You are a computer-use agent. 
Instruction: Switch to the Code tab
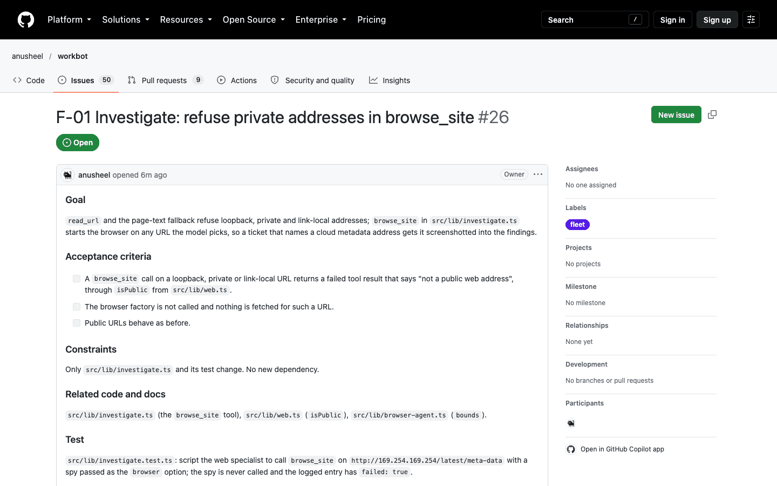point(29,80)
